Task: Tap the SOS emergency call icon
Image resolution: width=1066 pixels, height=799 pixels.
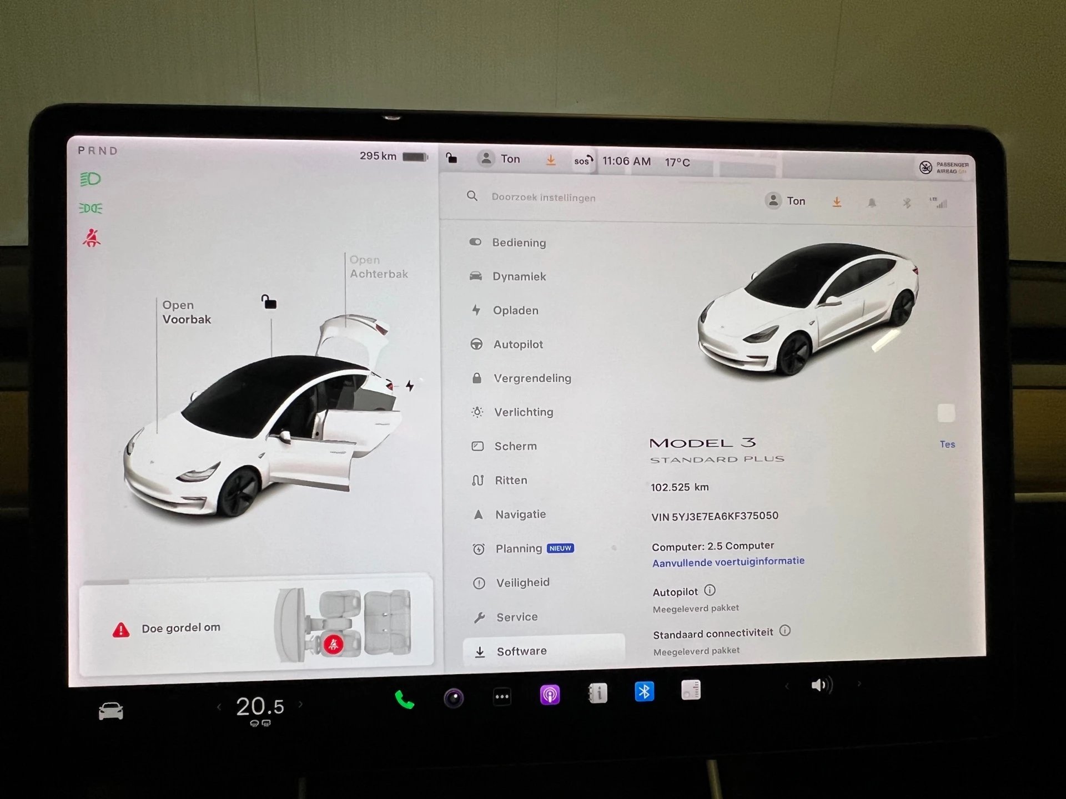Action: [x=583, y=161]
